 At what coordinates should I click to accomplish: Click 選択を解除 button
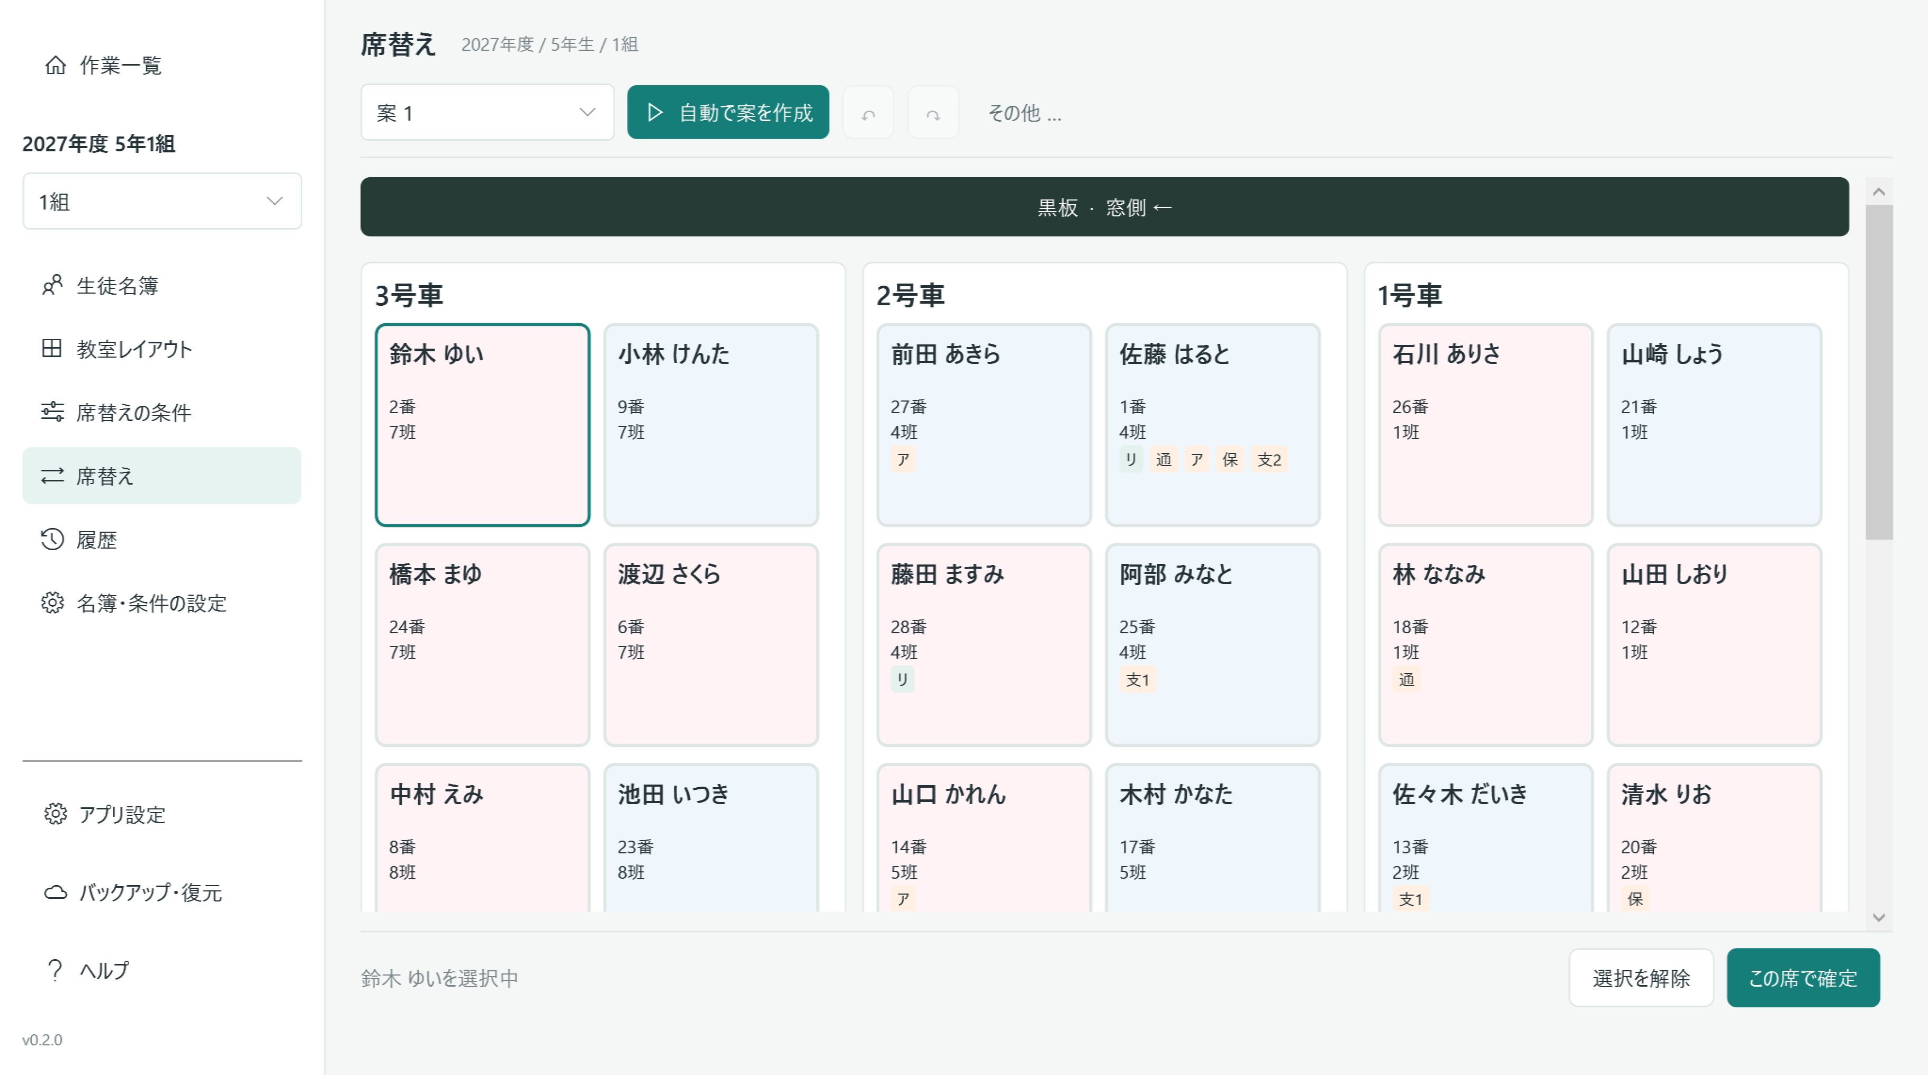coord(1642,978)
